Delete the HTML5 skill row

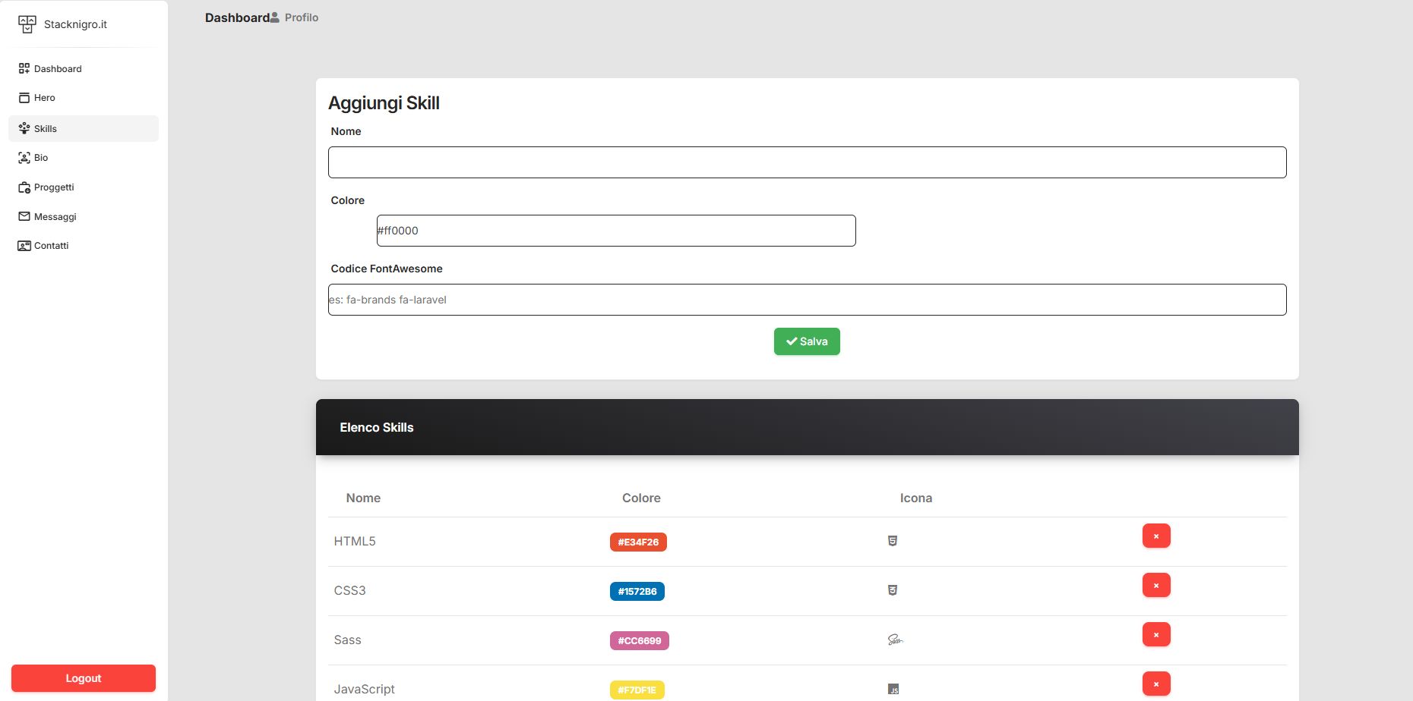click(x=1155, y=536)
